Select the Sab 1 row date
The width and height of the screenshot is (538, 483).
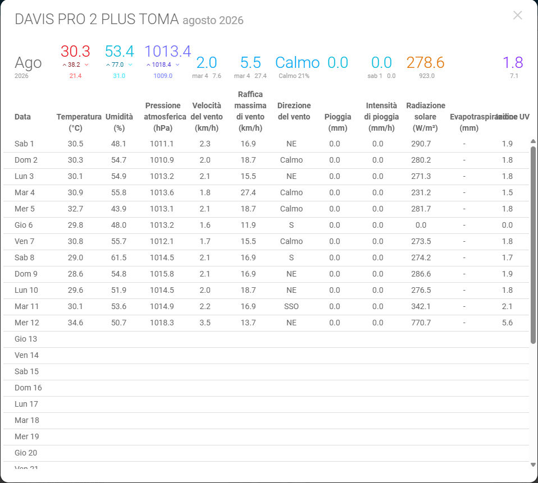[x=24, y=144]
